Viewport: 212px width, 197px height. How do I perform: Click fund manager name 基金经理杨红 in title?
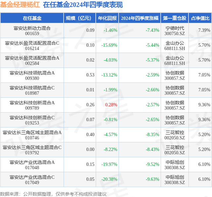(x=20, y=5)
